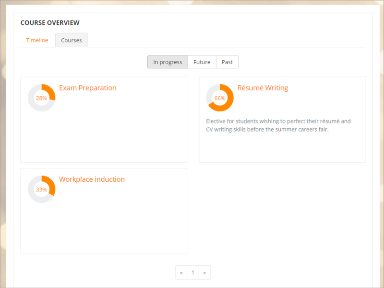This screenshot has width=384, height=288.
Task: Go to previous page with « arrow
Action: pyautogui.click(x=181, y=273)
